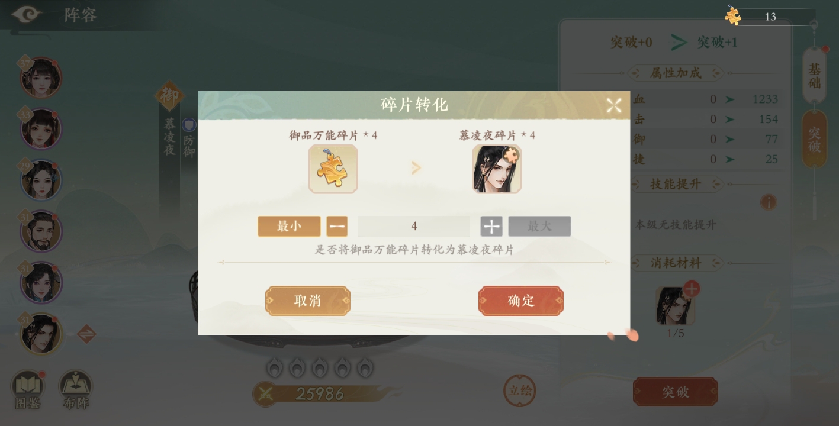Increase fragment count with plus button

point(491,226)
